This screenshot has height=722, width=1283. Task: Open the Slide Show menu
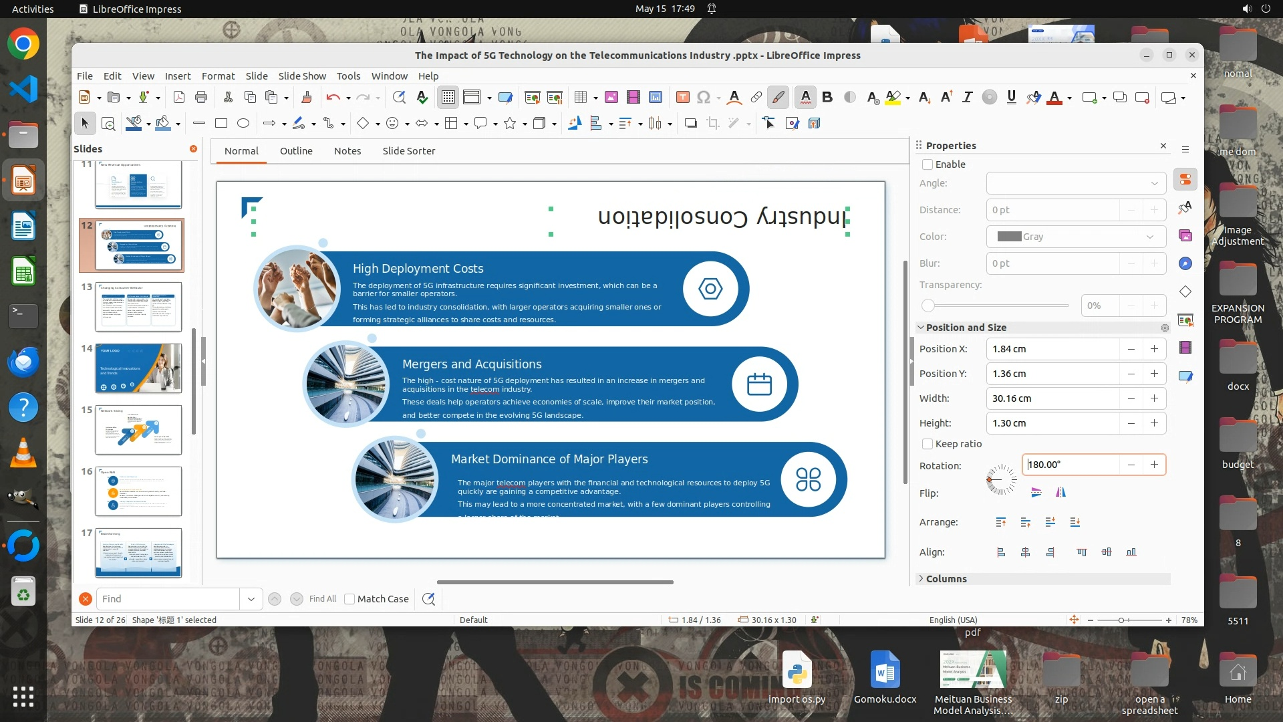tap(302, 76)
